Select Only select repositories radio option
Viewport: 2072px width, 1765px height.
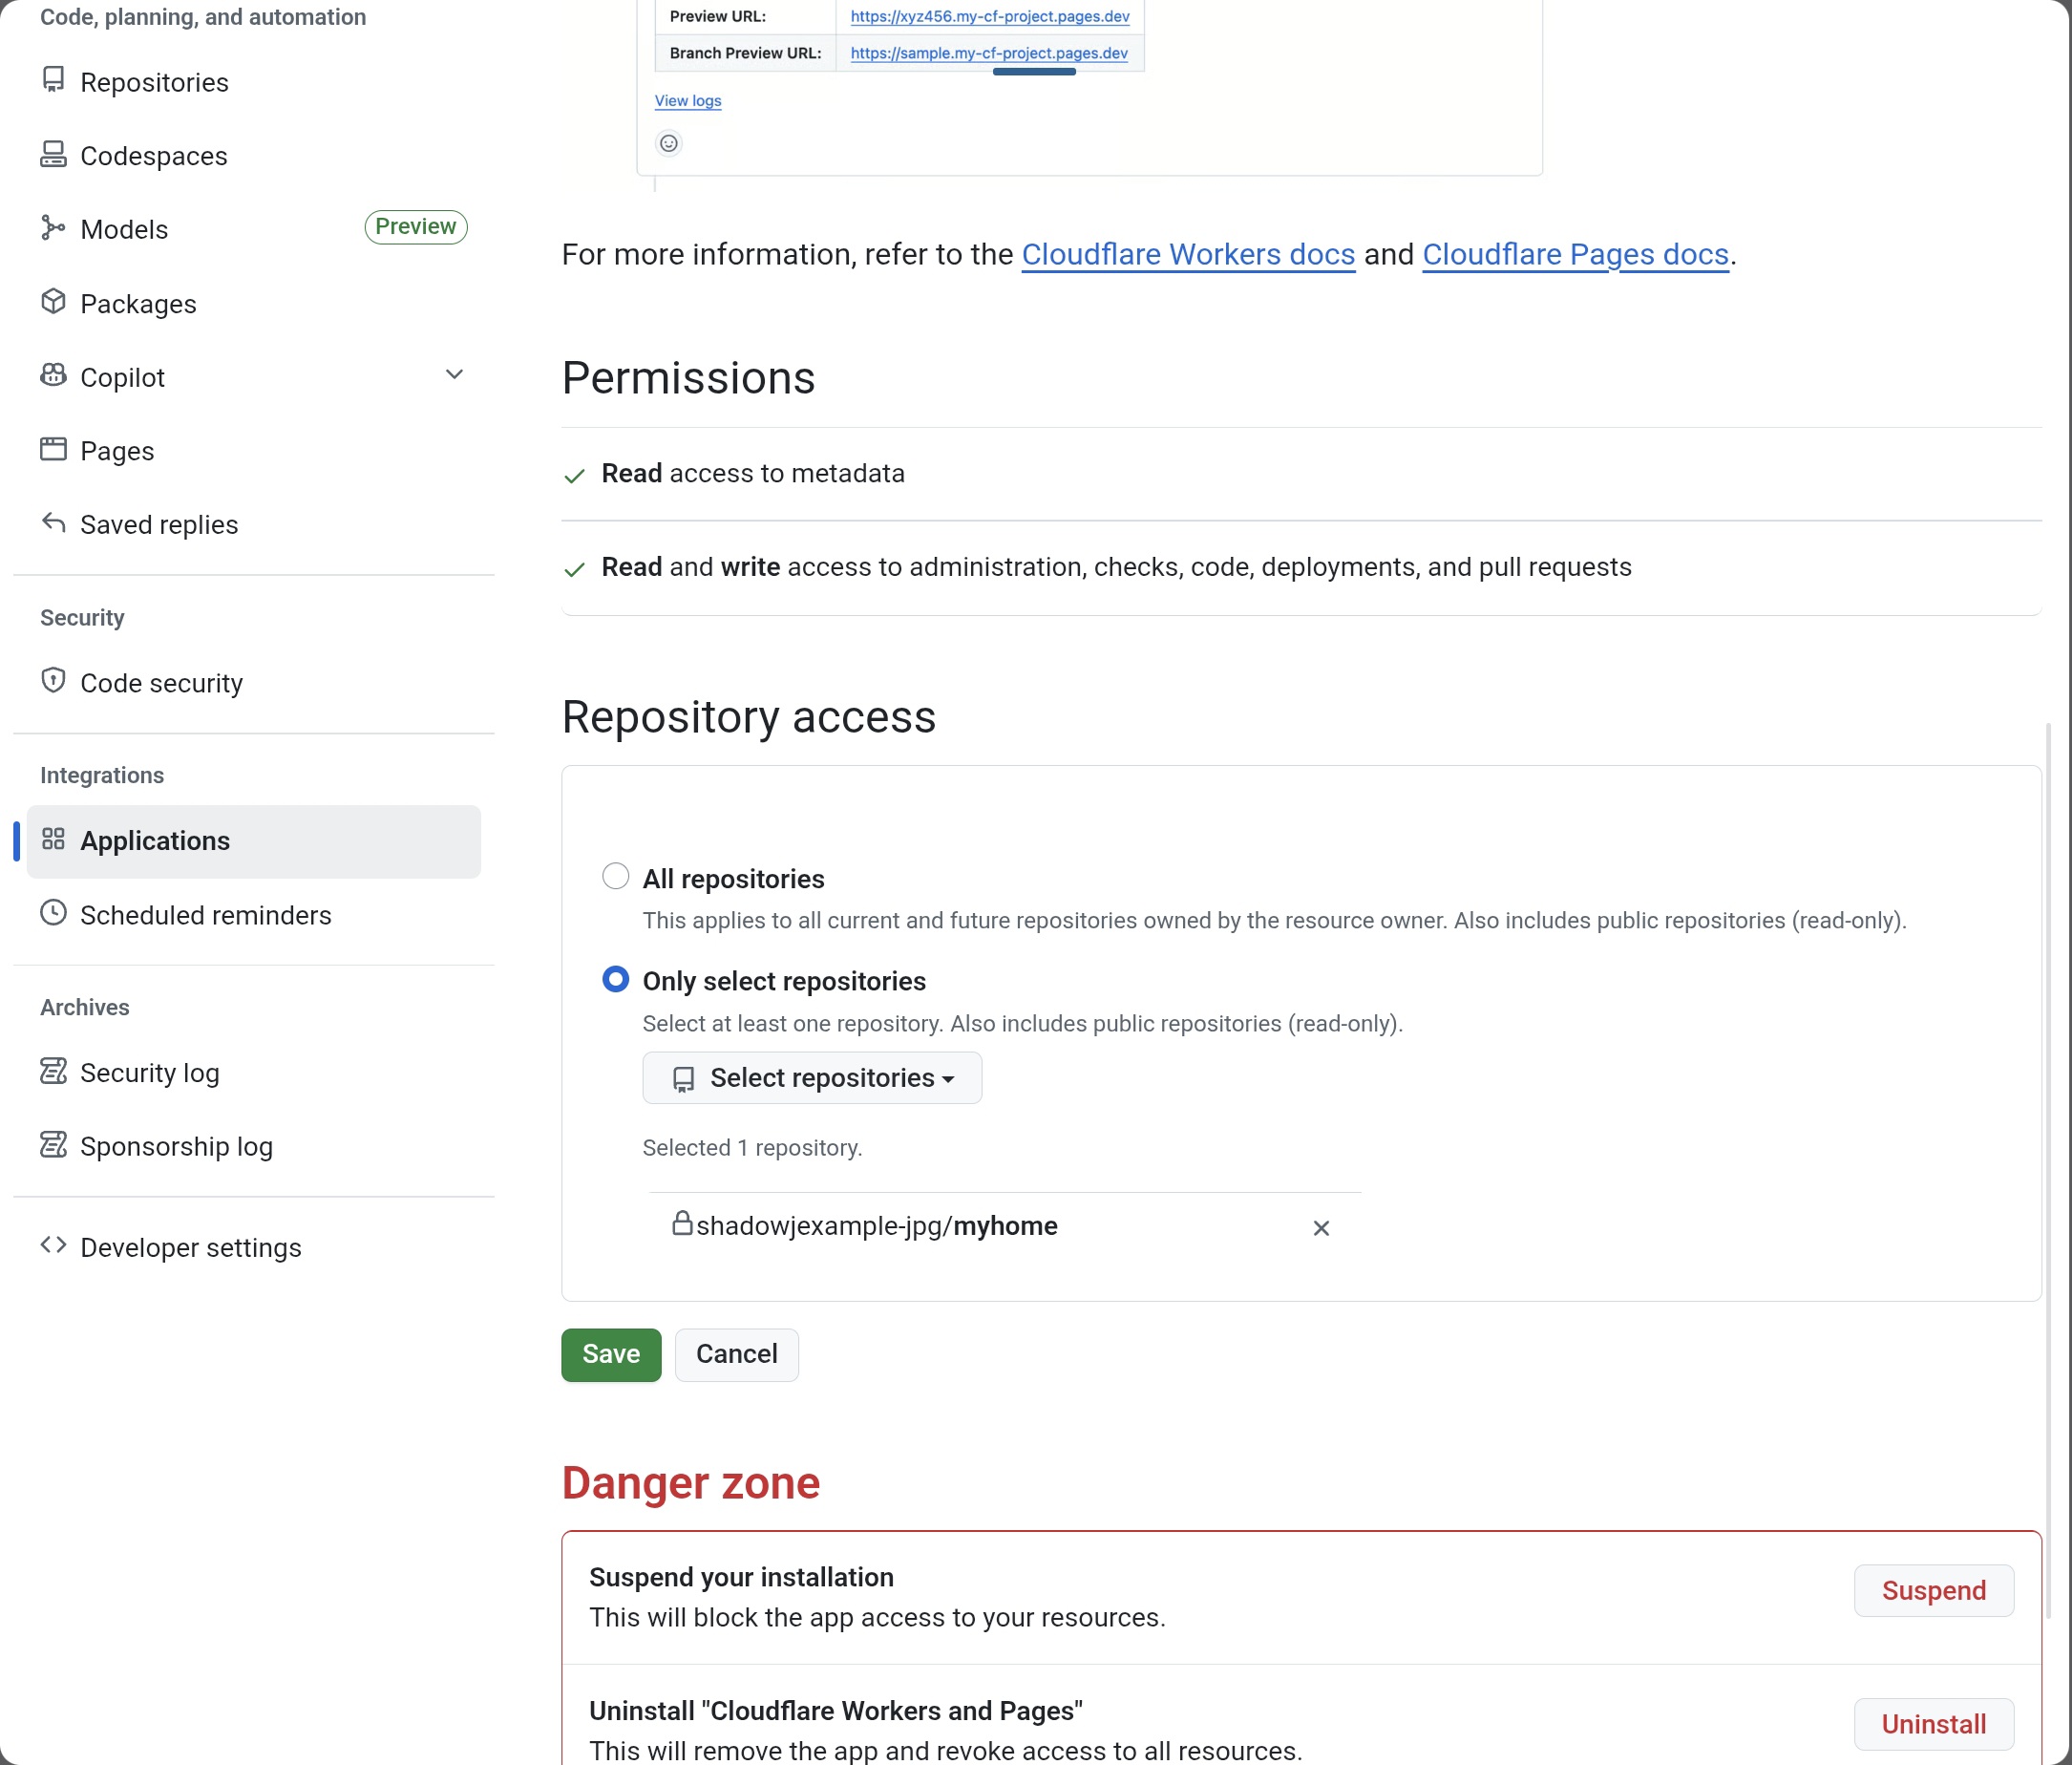tap(616, 979)
